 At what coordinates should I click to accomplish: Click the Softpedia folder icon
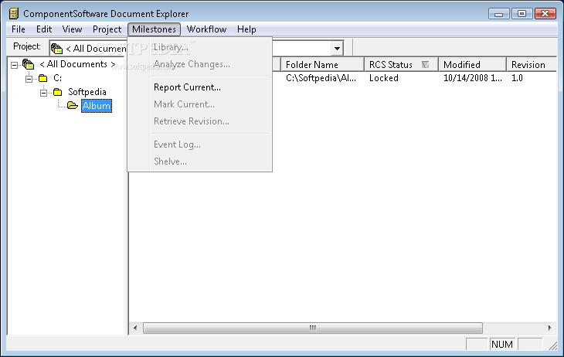coord(57,92)
